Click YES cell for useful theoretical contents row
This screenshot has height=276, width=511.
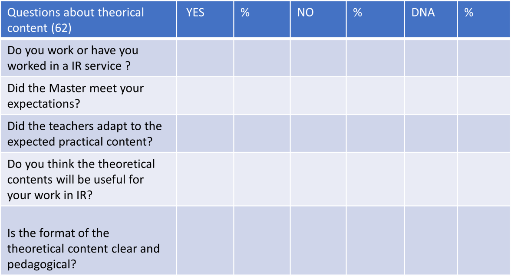[205, 179]
